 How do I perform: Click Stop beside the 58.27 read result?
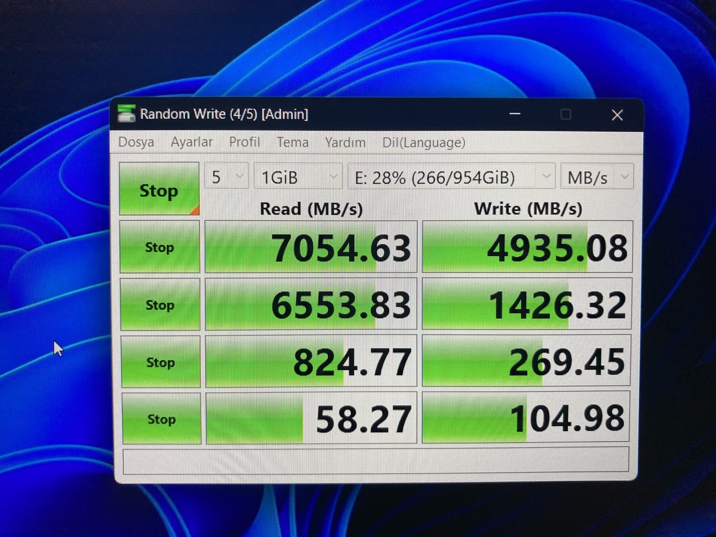click(x=162, y=419)
